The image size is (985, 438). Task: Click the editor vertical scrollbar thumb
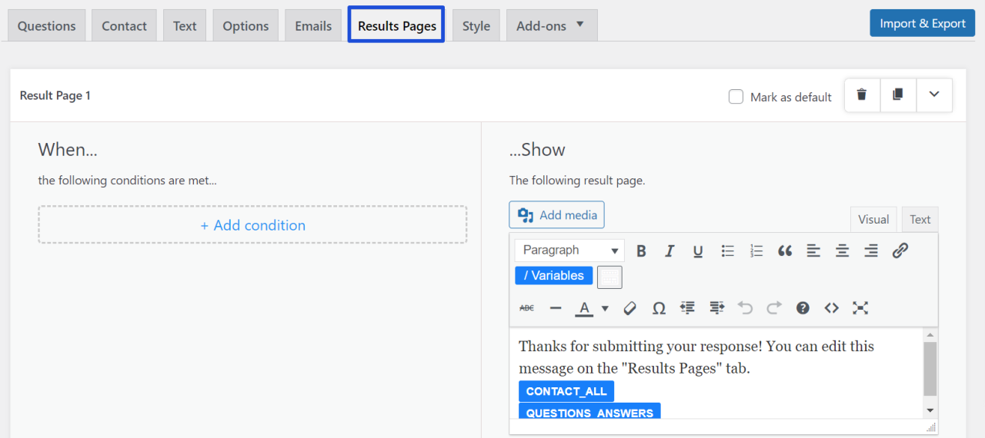click(x=930, y=369)
